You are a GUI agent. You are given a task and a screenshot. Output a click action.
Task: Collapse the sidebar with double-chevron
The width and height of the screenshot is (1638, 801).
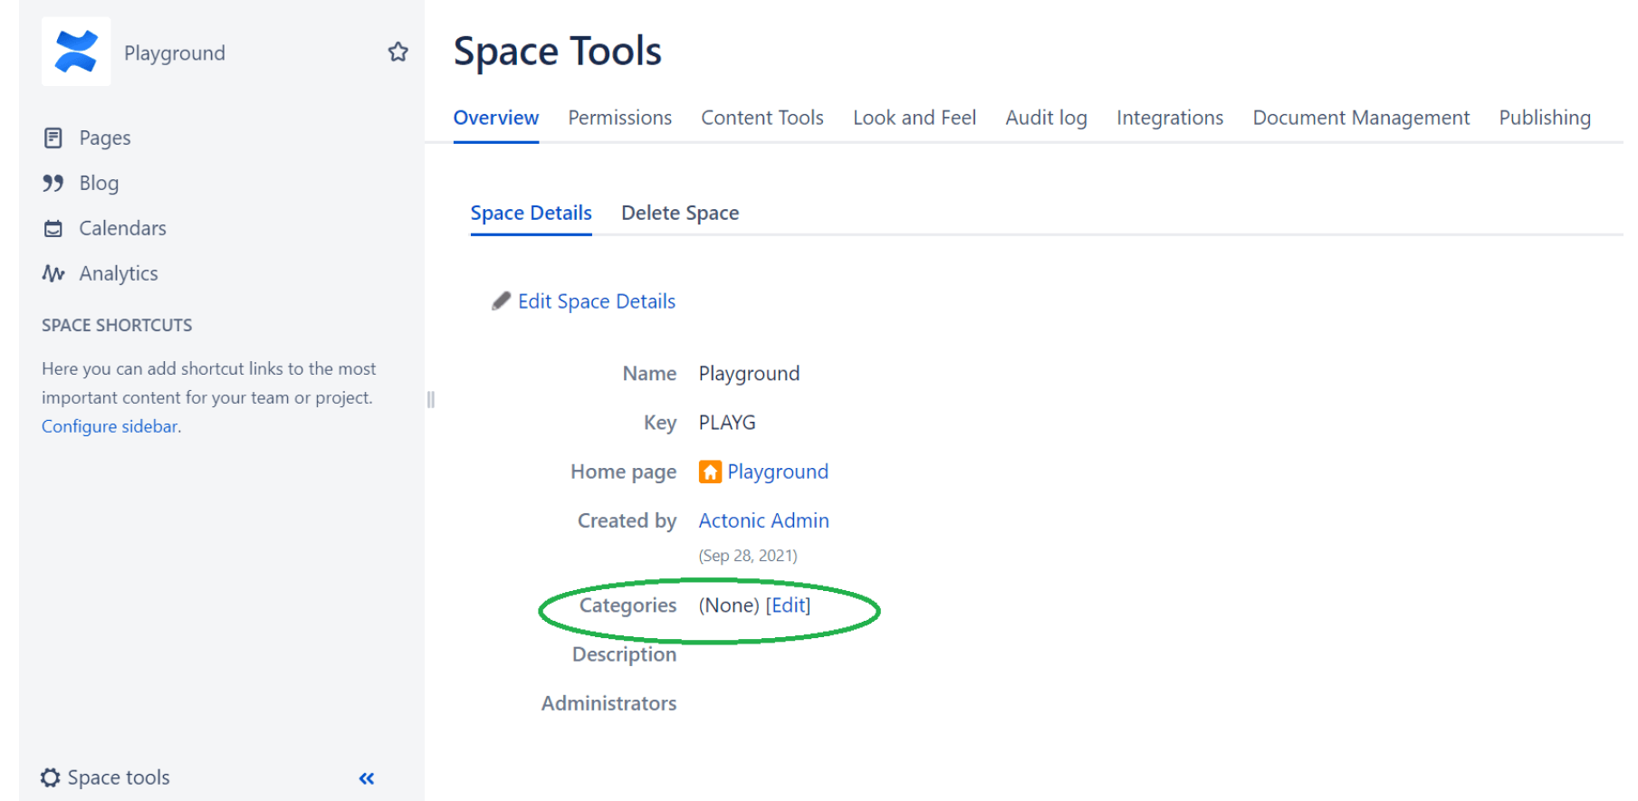[366, 778]
